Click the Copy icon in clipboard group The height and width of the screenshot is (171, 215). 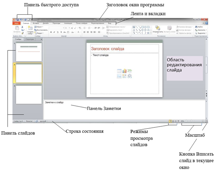22,30
